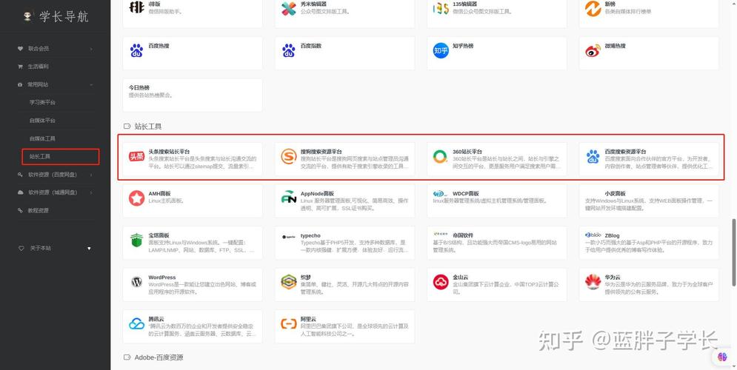Click the ZBlog card title text
Viewport: 737px width, 370px height.
613,235
